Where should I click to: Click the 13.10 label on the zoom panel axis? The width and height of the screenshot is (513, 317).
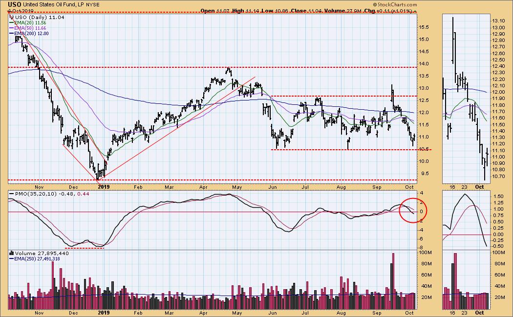[498, 21]
